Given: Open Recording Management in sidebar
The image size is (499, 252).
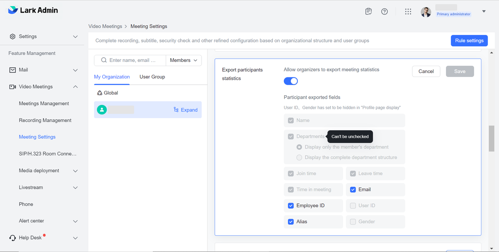Looking at the screenshot, I should 45,121.
